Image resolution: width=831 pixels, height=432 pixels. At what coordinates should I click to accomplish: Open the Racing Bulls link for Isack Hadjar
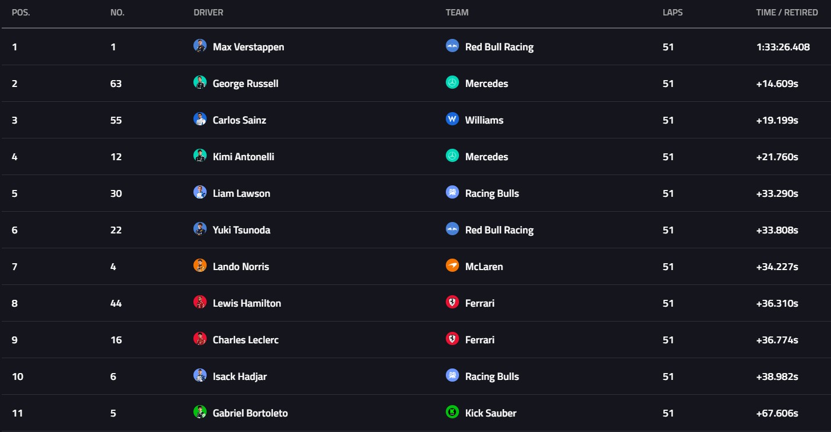click(x=492, y=376)
